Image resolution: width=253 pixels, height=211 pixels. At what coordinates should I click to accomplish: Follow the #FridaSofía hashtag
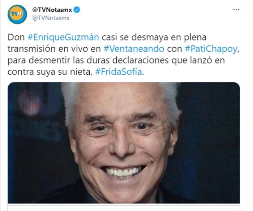tap(119, 72)
